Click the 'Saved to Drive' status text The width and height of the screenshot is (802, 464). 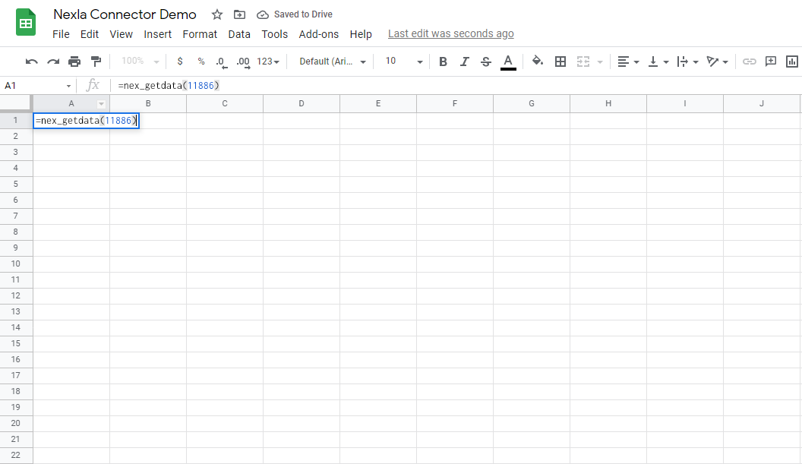303,14
